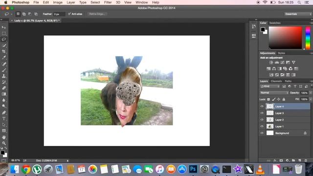313x176 pixels.
Task: Select the Pen tool
Action: coord(4,112)
